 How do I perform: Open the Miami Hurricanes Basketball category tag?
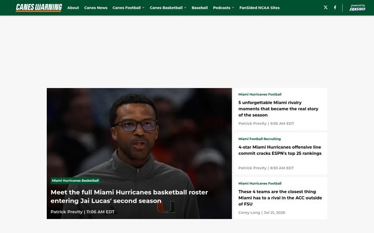tap(75, 181)
